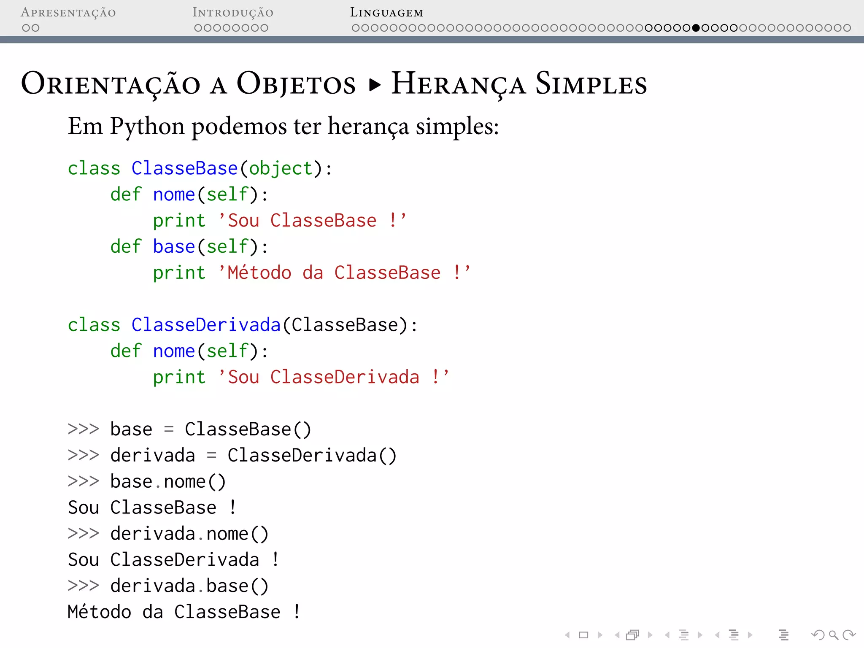
Task: Select dot immediately after the filled dot
Action: [x=705, y=28]
